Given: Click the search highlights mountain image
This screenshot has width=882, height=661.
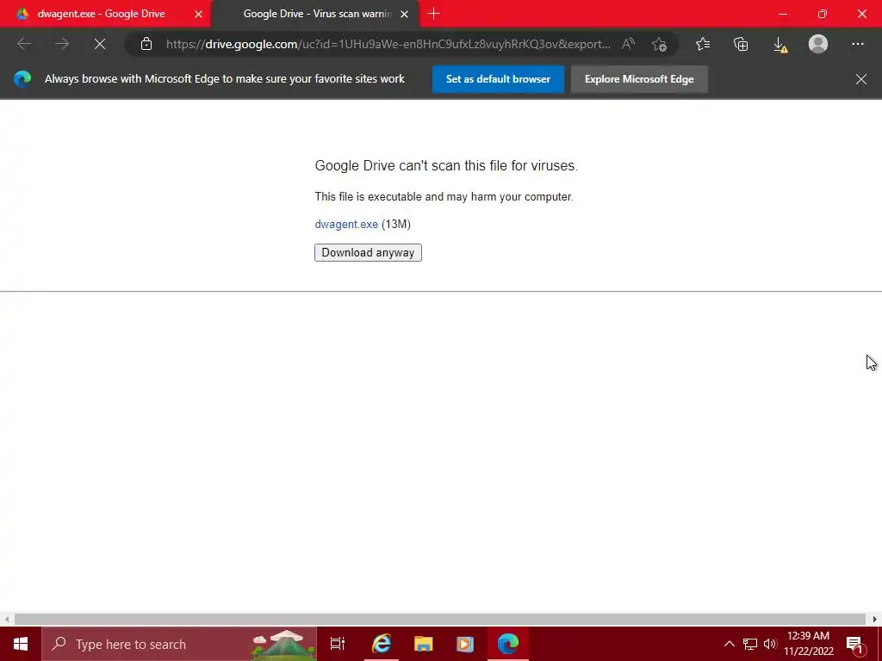Looking at the screenshot, I should [282, 644].
